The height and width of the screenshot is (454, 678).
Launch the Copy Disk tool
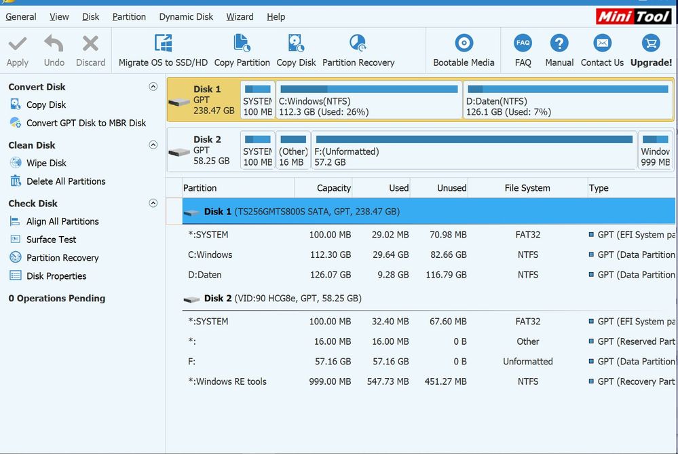point(296,45)
